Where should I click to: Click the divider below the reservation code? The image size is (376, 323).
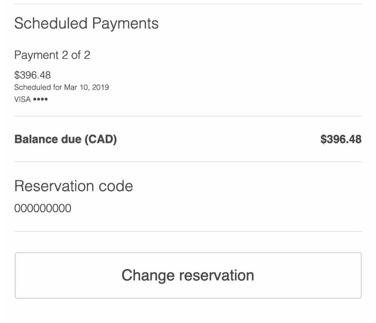pos(188,231)
